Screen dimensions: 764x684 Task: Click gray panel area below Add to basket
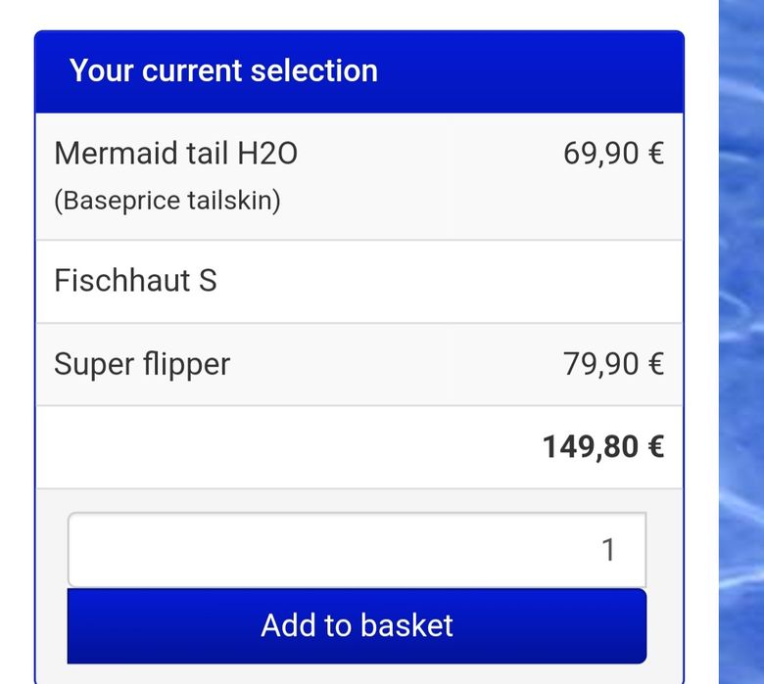click(x=358, y=673)
